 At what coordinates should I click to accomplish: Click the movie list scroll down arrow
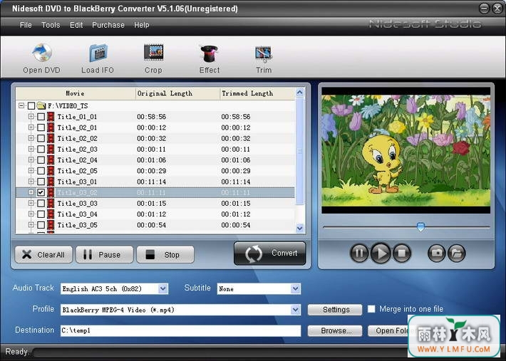pyautogui.click(x=300, y=228)
